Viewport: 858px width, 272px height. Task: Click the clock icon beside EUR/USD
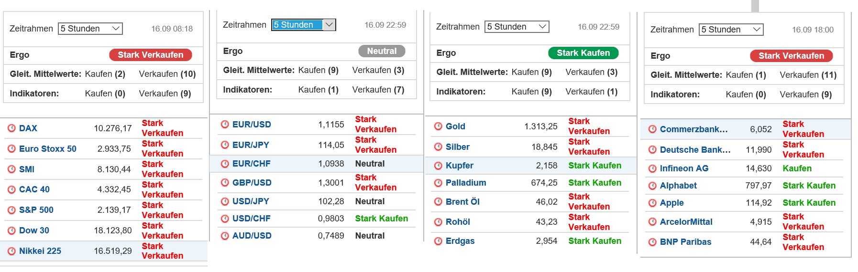[x=225, y=125]
